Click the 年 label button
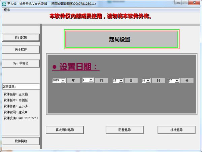202x152 pixels. click(x=73, y=81)
